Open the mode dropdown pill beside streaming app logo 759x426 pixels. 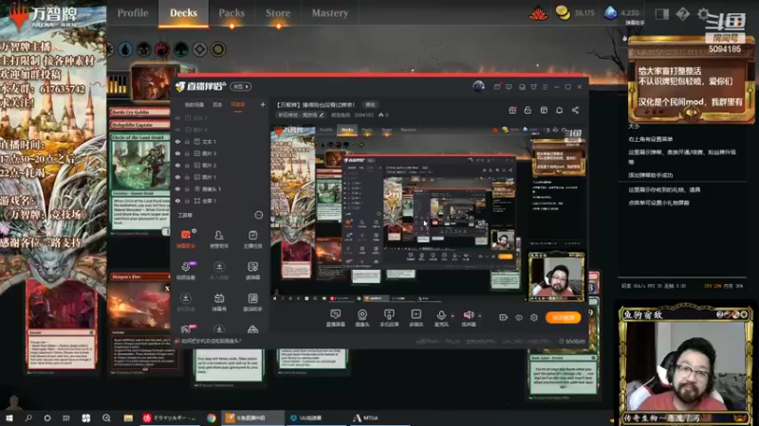pyautogui.click(x=241, y=86)
